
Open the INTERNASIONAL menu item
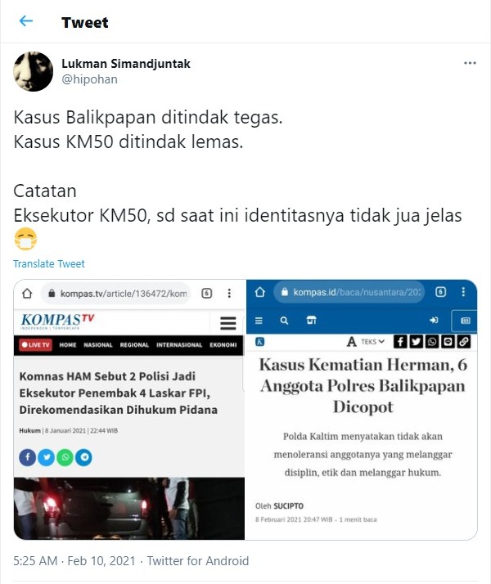tap(179, 345)
